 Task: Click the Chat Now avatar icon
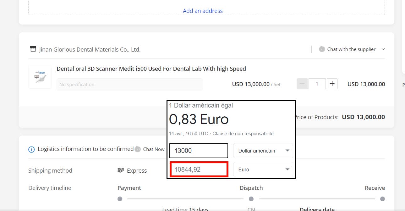click(x=138, y=149)
